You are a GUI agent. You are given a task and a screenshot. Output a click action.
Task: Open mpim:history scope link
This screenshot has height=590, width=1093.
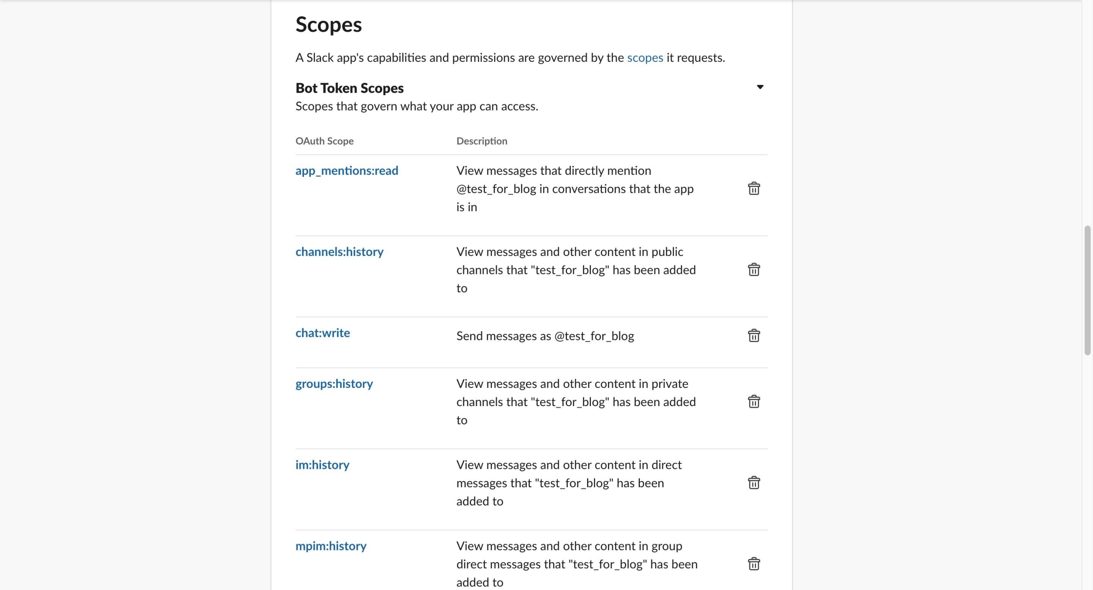[x=330, y=546]
